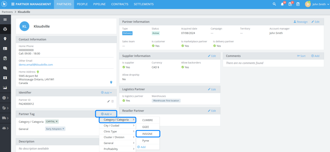Switch to the Settlements tab
This screenshot has height=152, width=330.
click(x=144, y=4)
